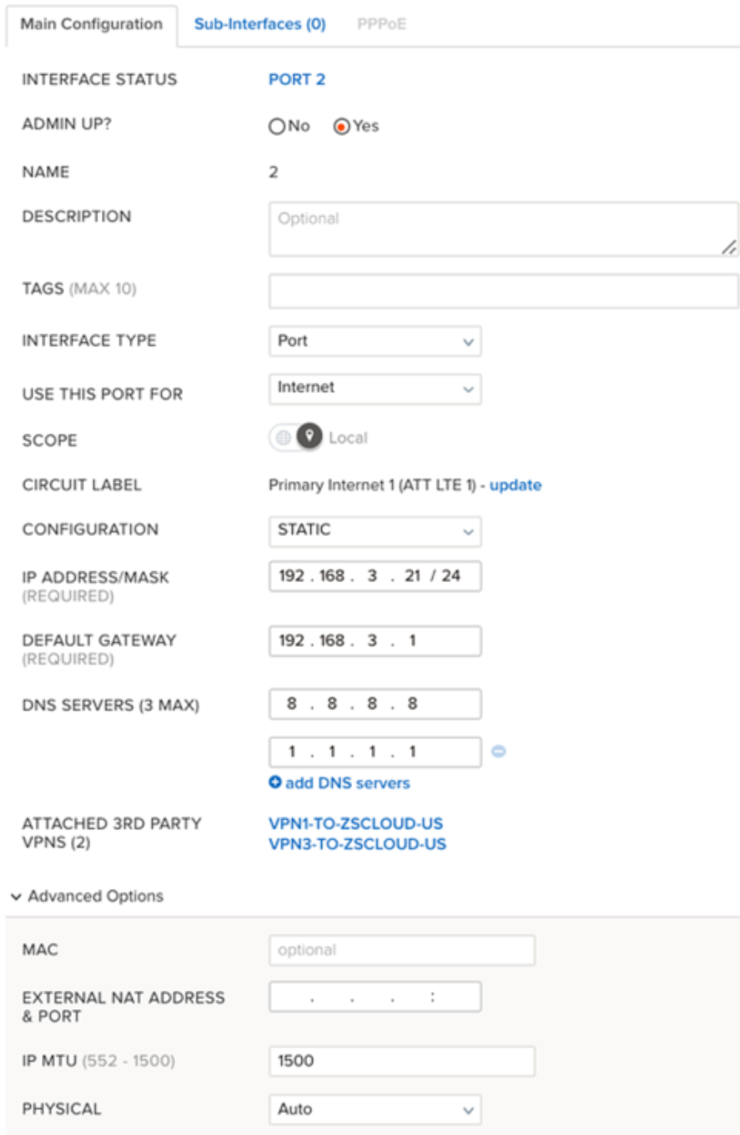The height and width of the screenshot is (1135, 740).
Task: Select the Main Configuration tab
Action: tap(91, 24)
